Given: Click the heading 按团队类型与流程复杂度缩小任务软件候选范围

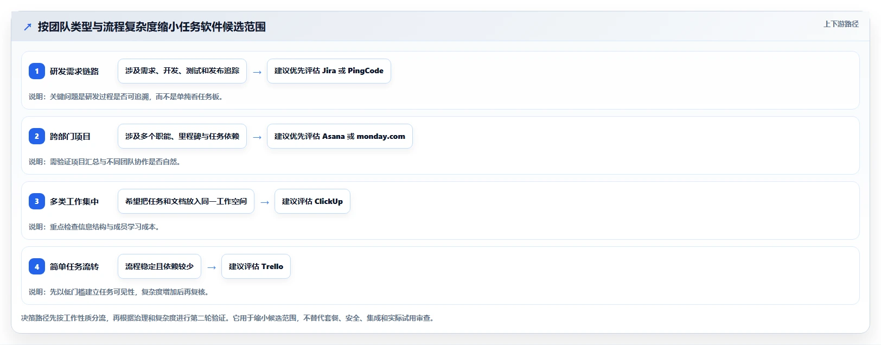Looking at the screenshot, I should pos(152,27).
